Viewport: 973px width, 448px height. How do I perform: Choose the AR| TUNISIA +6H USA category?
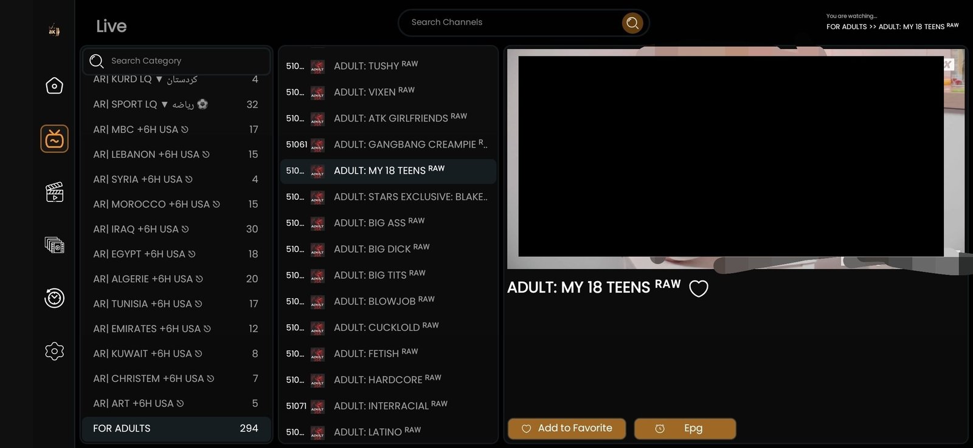176,304
